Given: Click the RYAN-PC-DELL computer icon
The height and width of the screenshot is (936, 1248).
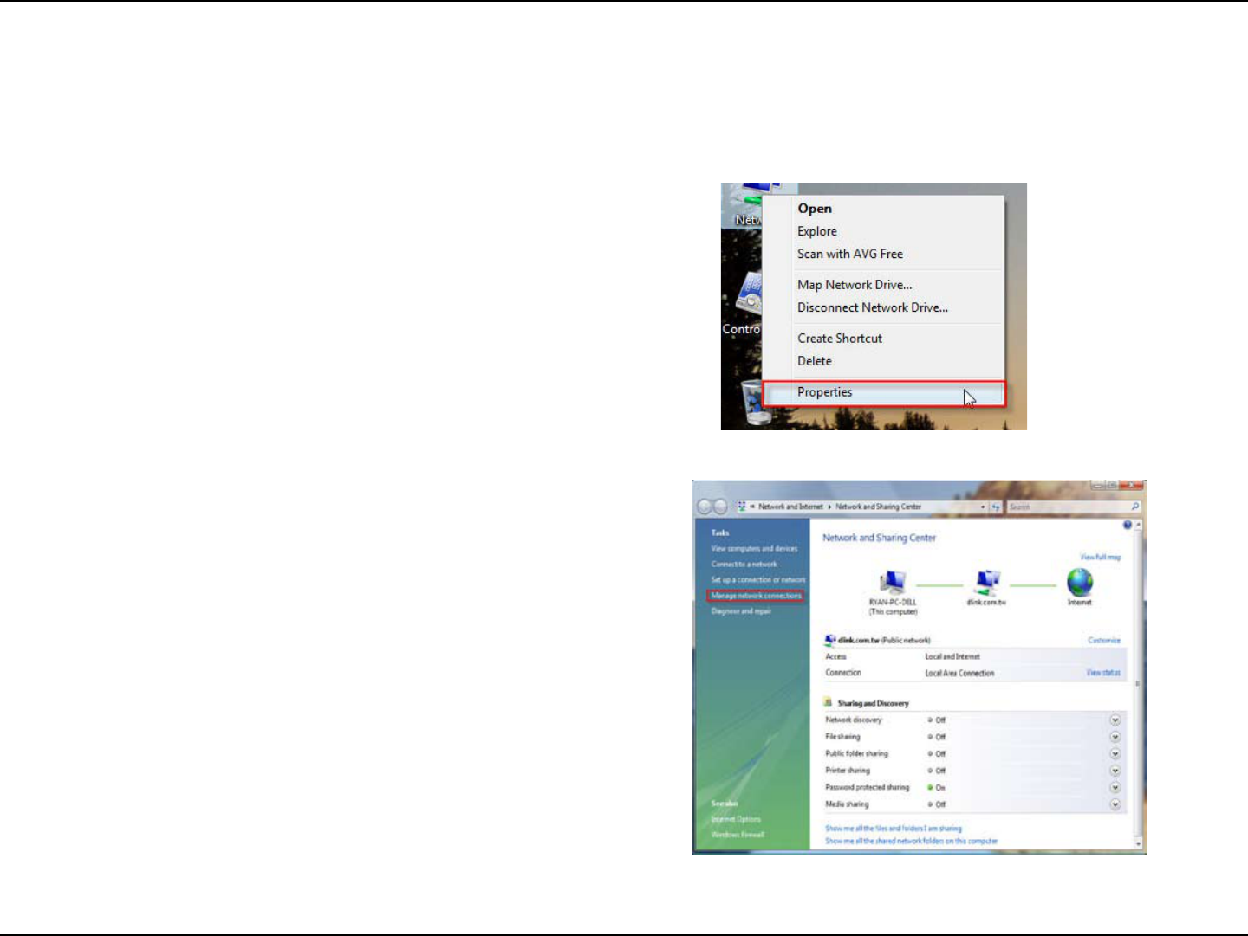Looking at the screenshot, I should (x=892, y=582).
